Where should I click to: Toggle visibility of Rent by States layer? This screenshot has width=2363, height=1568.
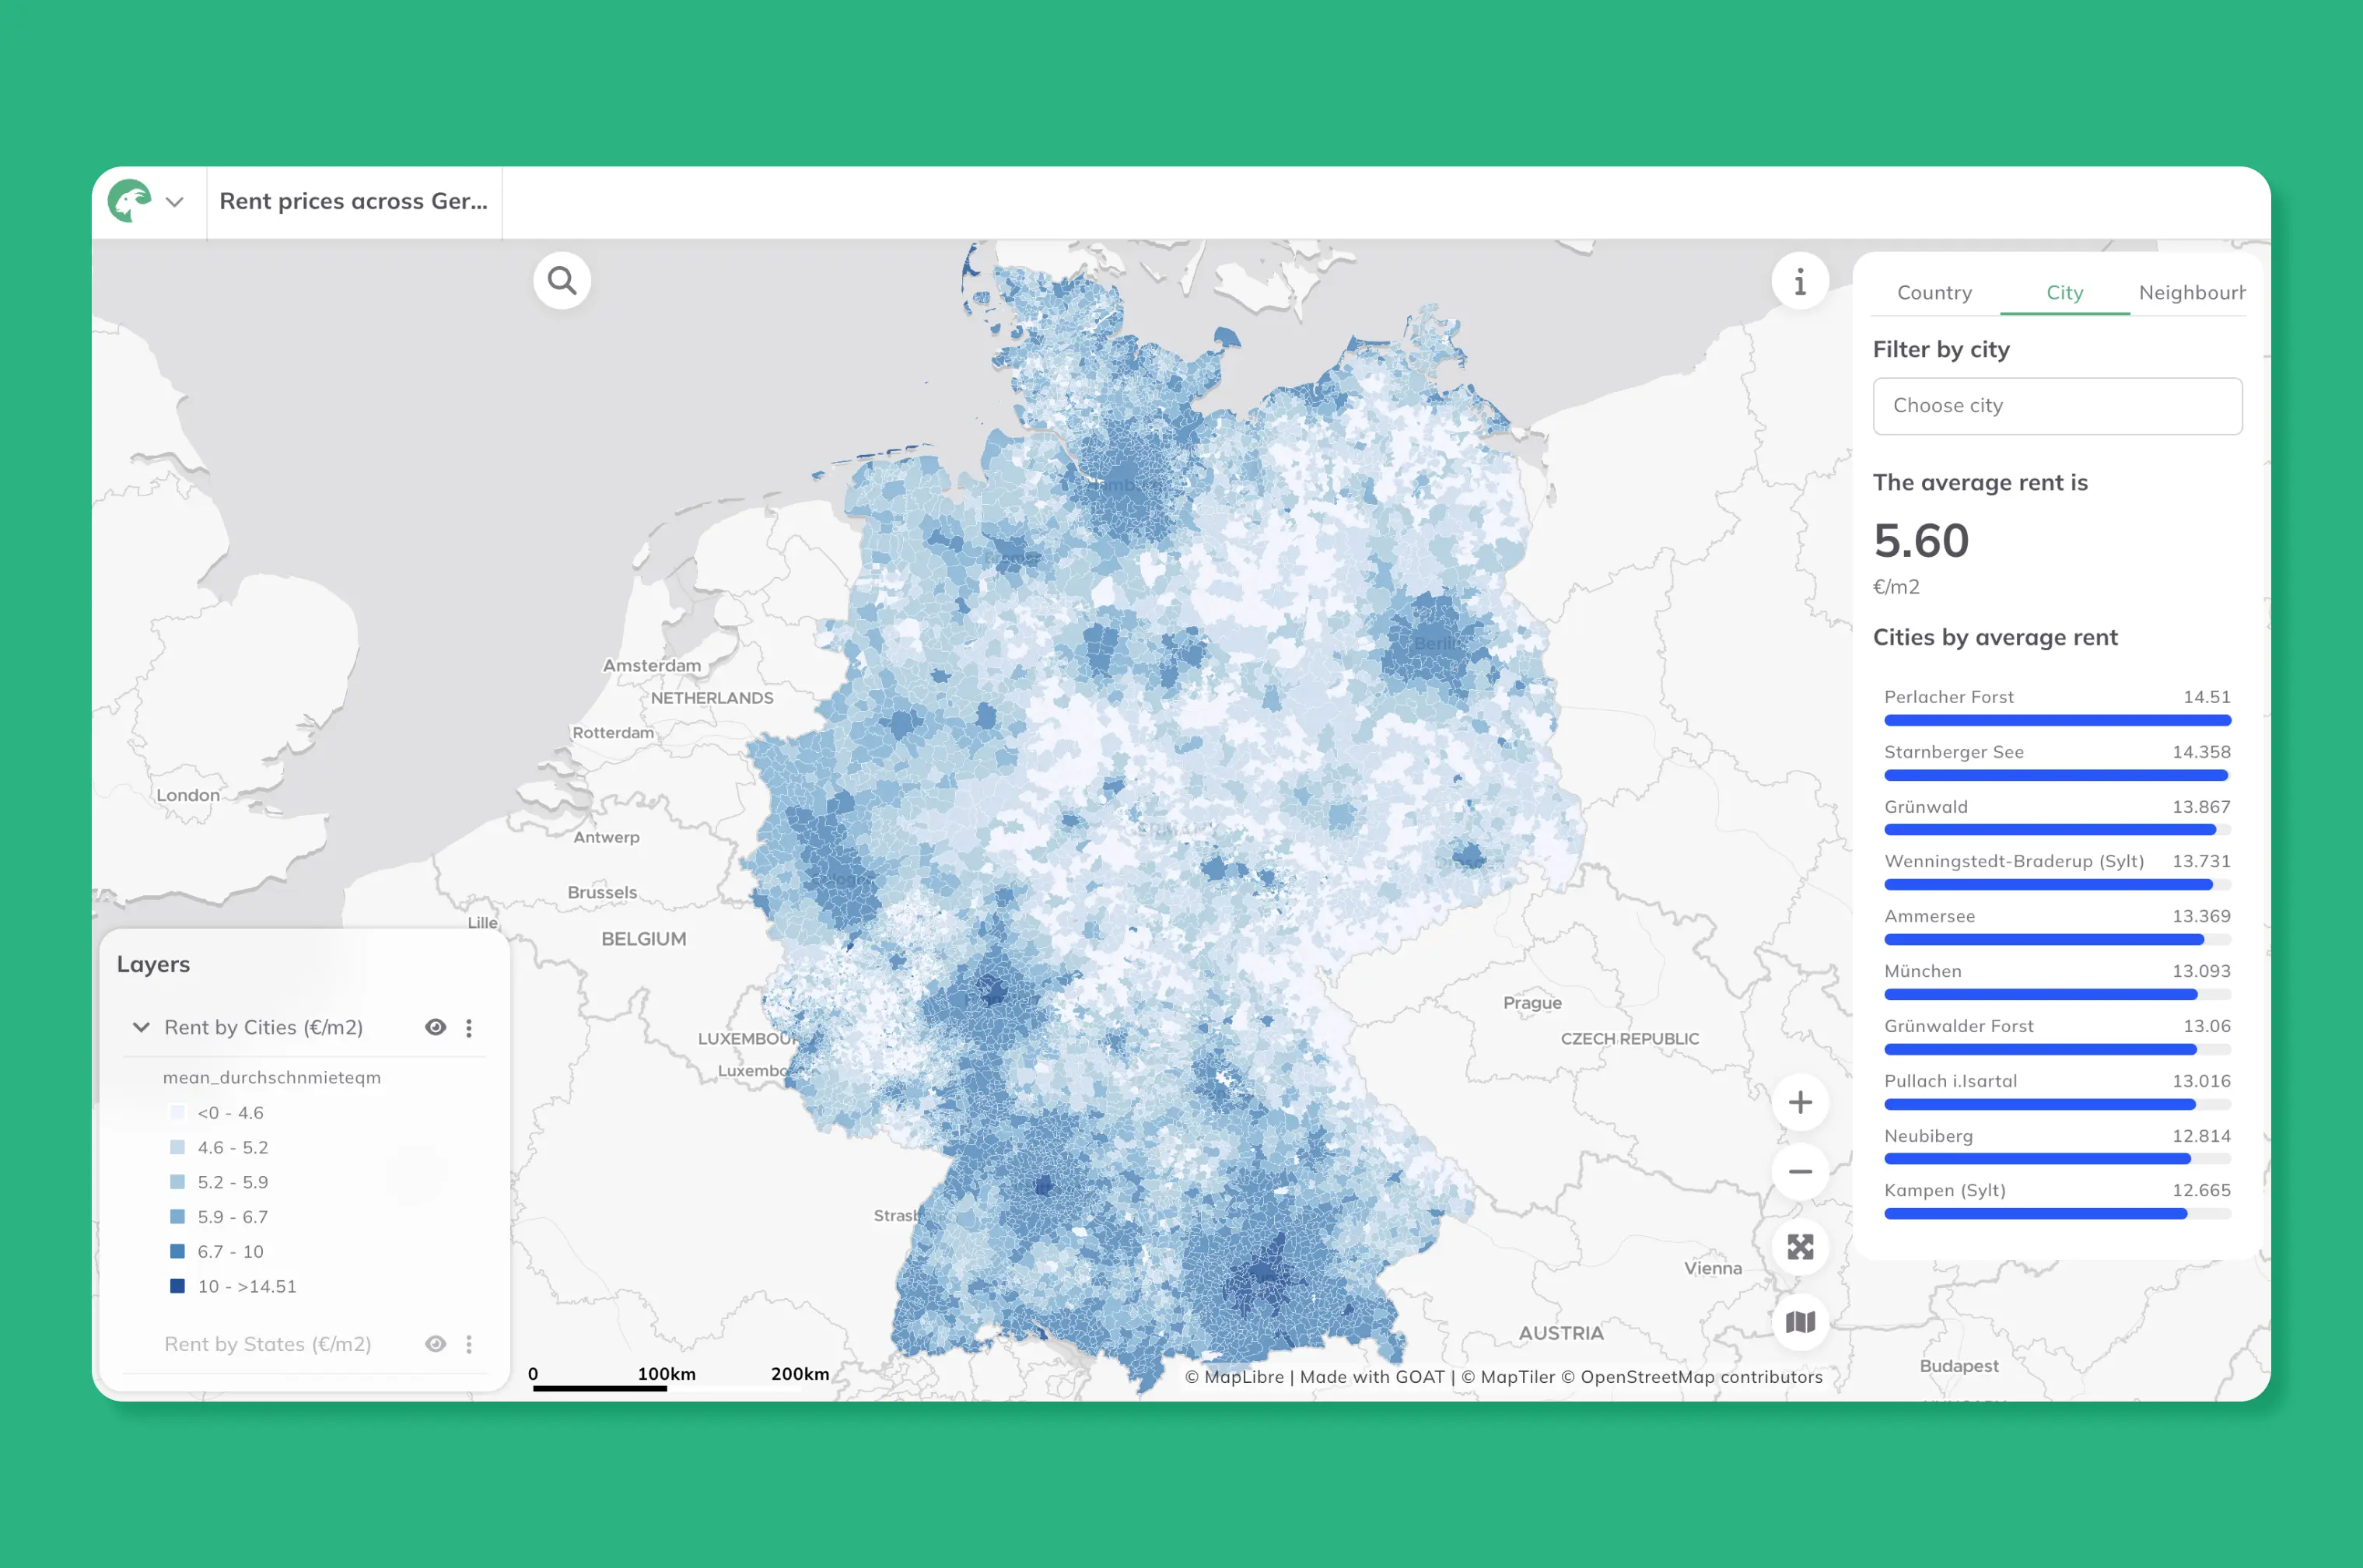click(435, 1344)
